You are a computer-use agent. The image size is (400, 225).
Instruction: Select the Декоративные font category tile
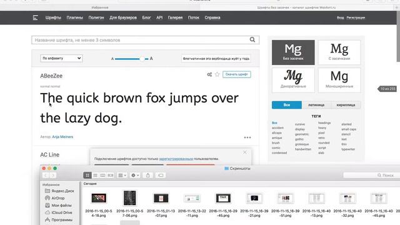tap(293, 80)
